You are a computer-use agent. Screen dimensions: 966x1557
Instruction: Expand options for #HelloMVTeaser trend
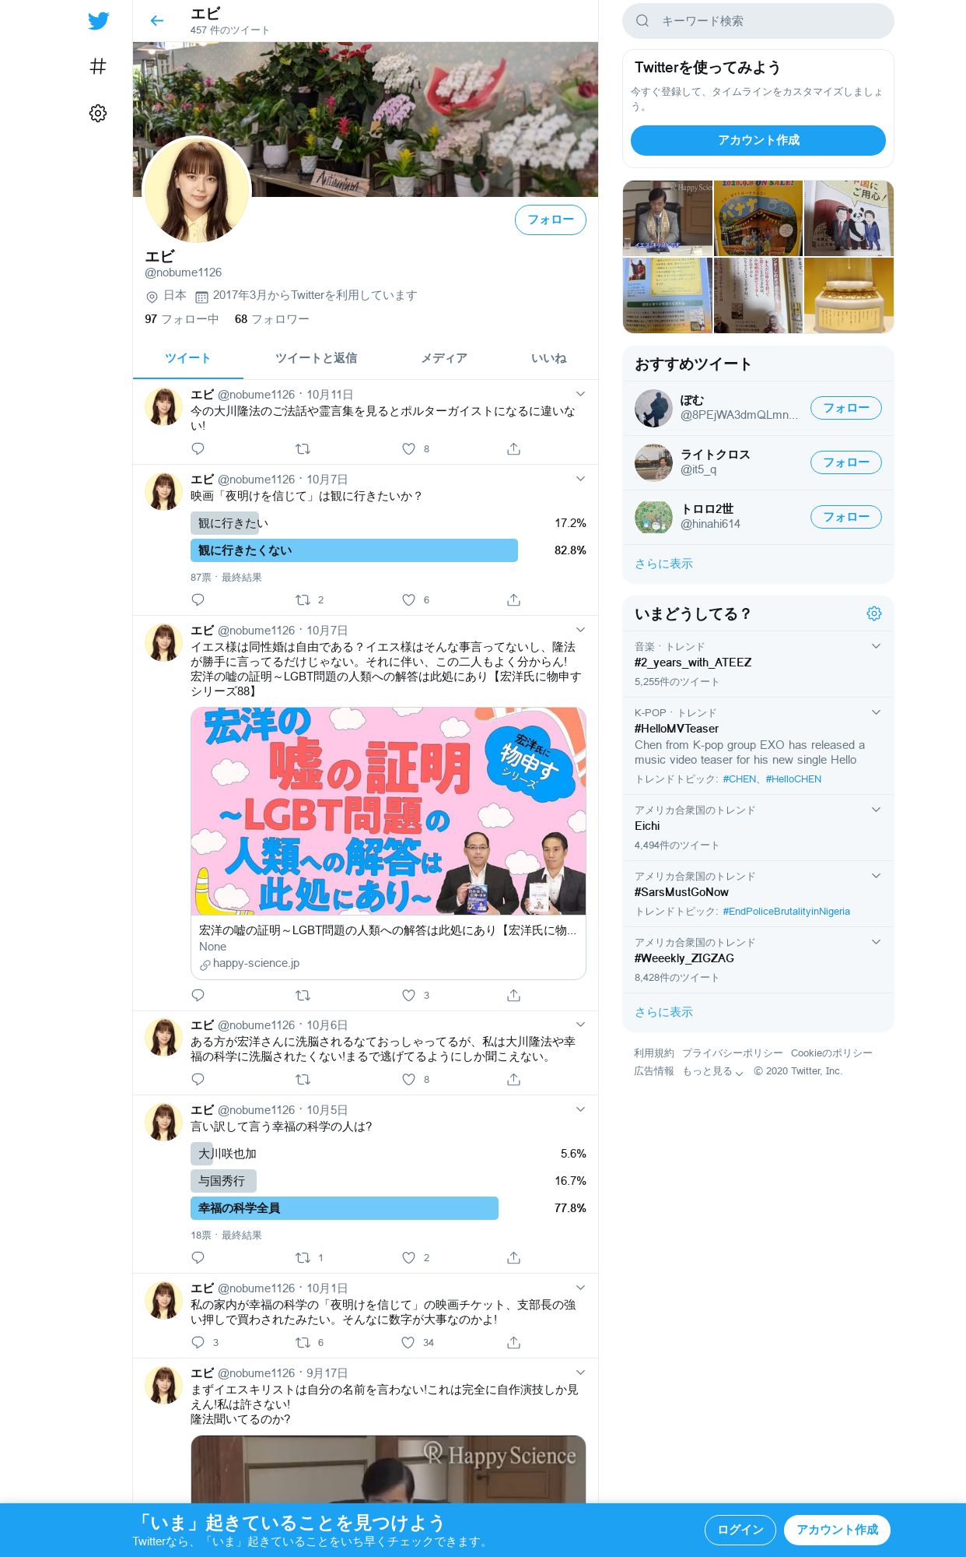pyautogui.click(x=876, y=713)
